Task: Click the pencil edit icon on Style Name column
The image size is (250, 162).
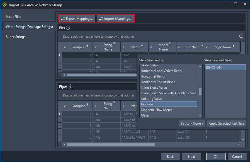Action: [207, 47]
